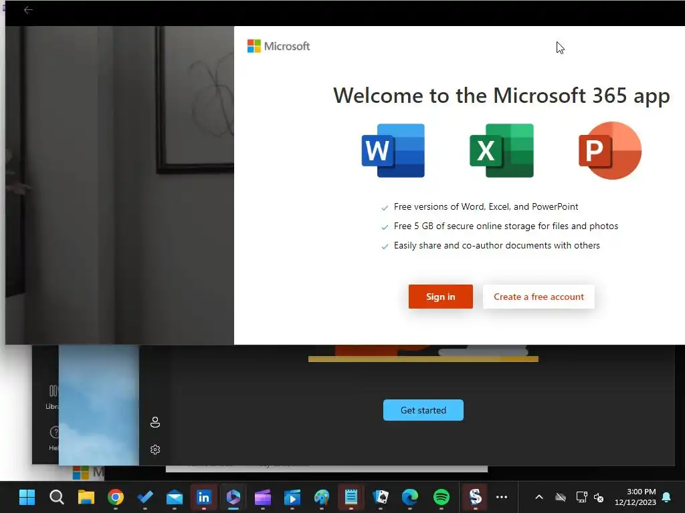Viewport: 685px width, 513px height.
Task: Open the blue media player taskbar icon
Action: pyautogui.click(x=292, y=497)
